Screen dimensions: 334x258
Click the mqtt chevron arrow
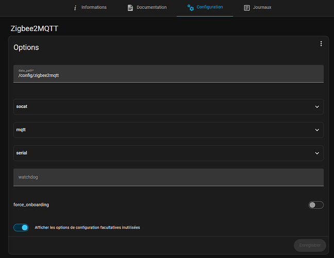pos(317,130)
